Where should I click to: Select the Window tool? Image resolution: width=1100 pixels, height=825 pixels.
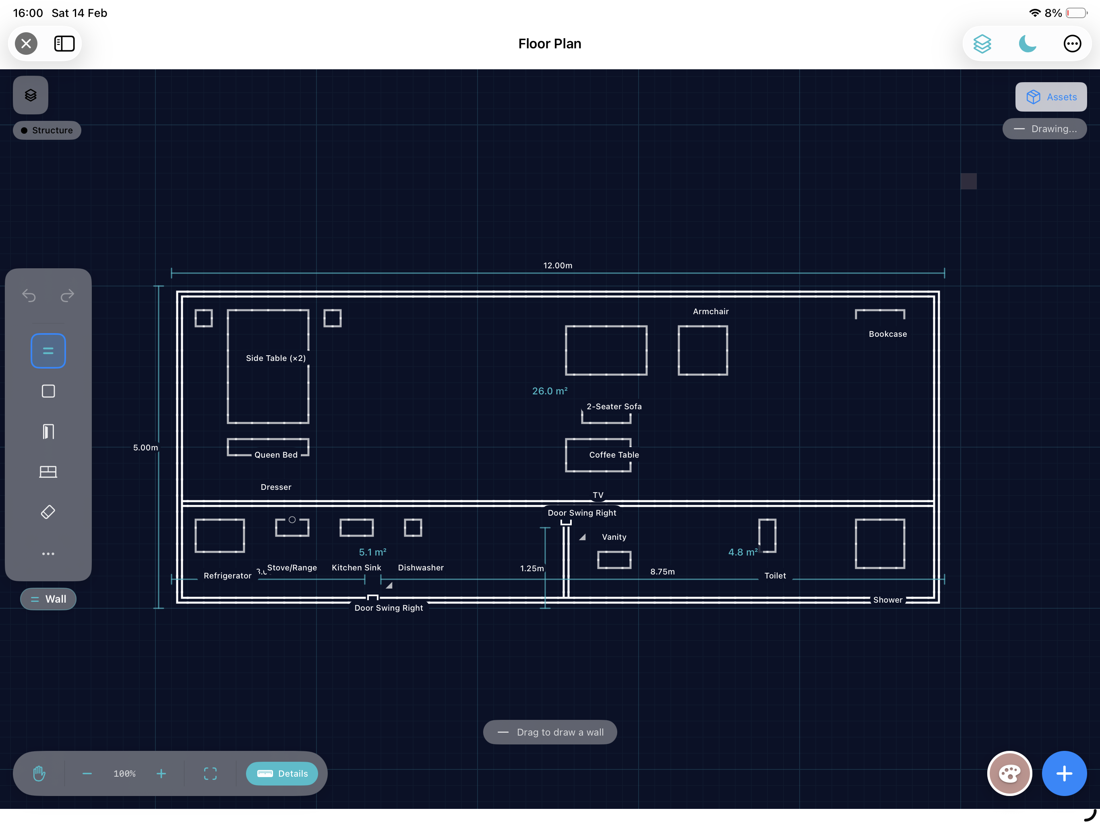point(48,472)
